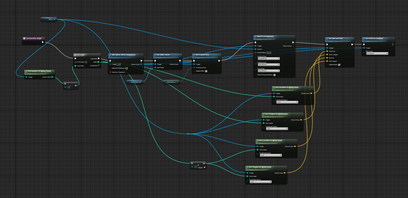Toggle Weld Simulated Bodies checkbox

[274, 75]
